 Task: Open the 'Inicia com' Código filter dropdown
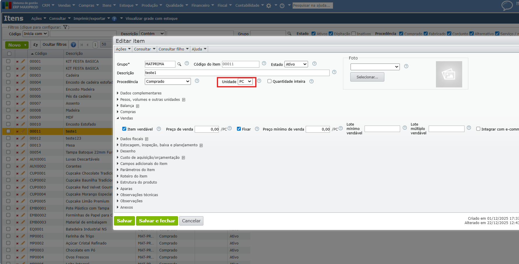click(35, 34)
